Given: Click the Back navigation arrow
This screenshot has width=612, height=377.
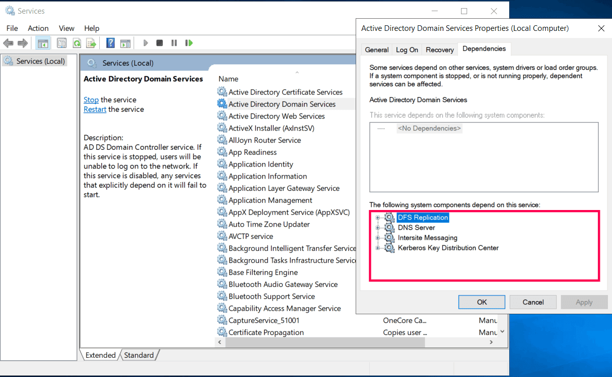Looking at the screenshot, I should pyautogui.click(x=8, y=43).
